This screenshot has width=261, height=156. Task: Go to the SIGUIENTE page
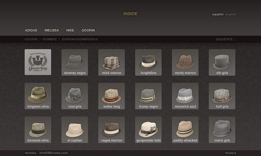225,39
